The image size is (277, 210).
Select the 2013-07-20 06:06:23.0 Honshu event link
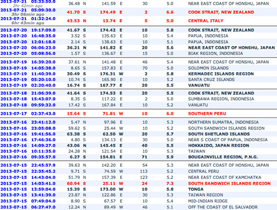click(x=28, y=48)
